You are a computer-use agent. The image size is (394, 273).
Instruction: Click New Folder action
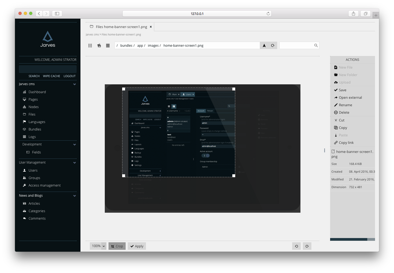pyautogui.click(x=348, y=75)
